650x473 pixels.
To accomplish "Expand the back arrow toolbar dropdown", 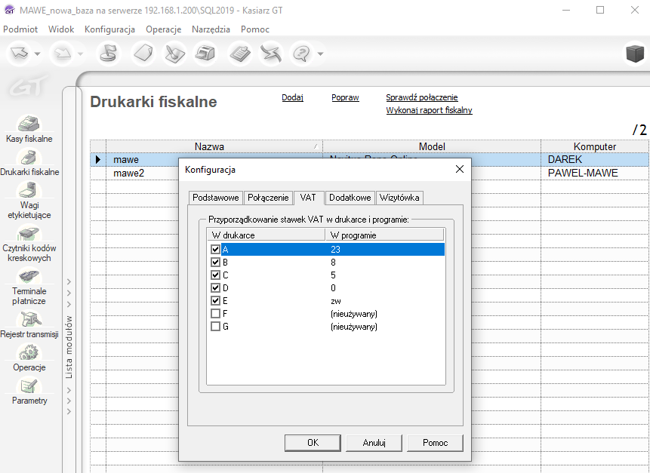I will click(x=38, y=54).
